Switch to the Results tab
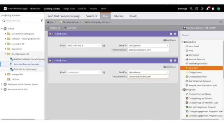Viewport: 224px width, 125px height. [133, 16]
